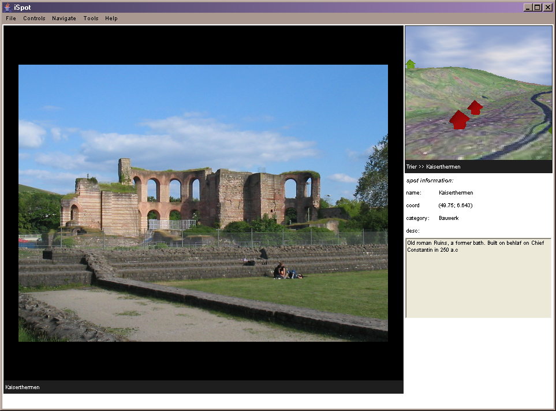Open the Tools menu

click(x=91, y=18)
